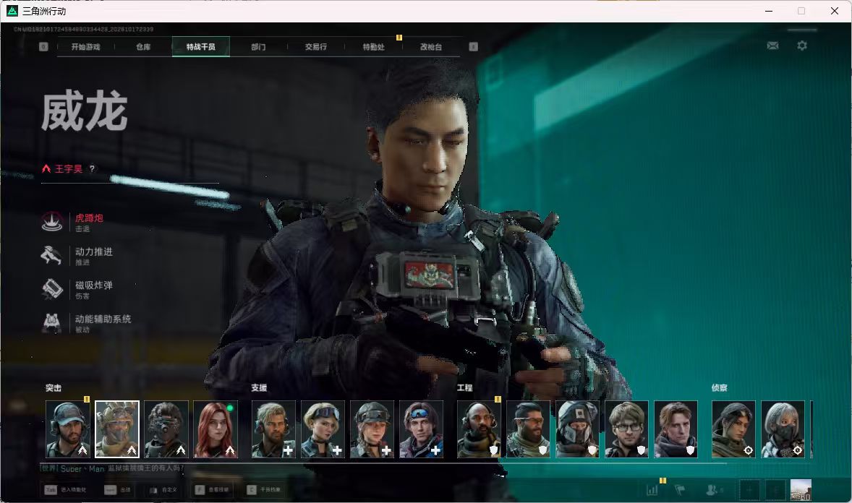Open the settings gear icon
852x503 pixels.
click(x=802, y=46)
